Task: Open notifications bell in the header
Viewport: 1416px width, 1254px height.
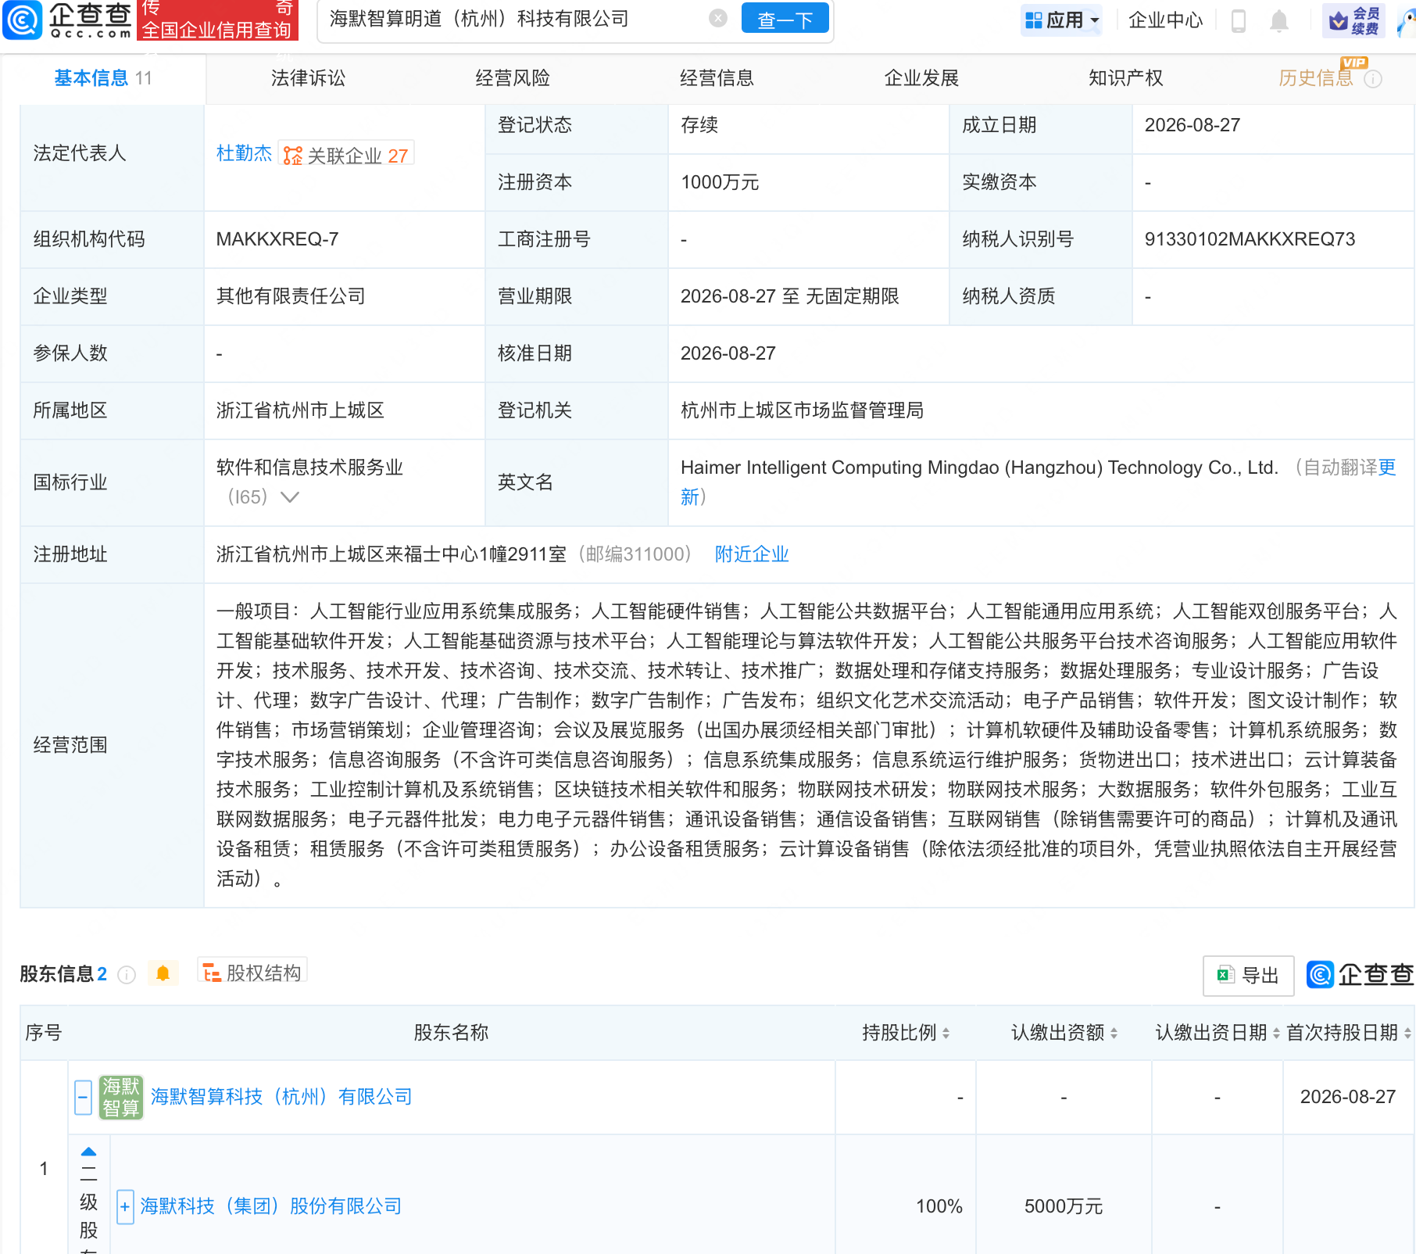Action: coord(1279,20)
